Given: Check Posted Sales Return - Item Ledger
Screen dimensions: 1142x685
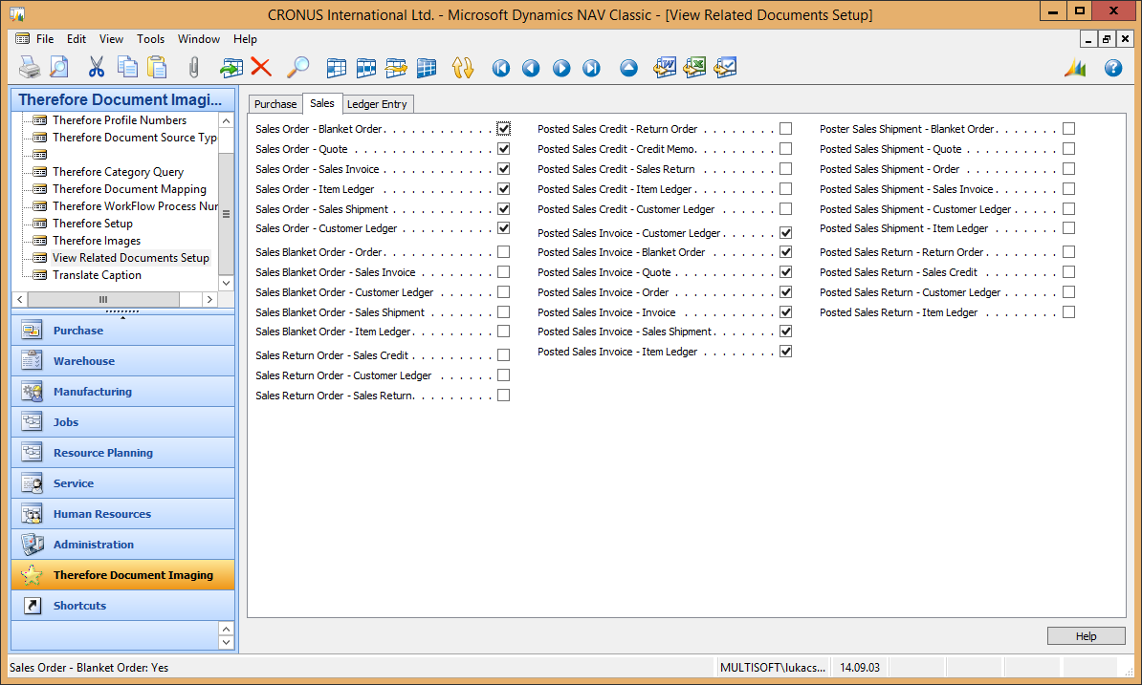Looking at the screenshot, I should click(x=1068, y=312).
